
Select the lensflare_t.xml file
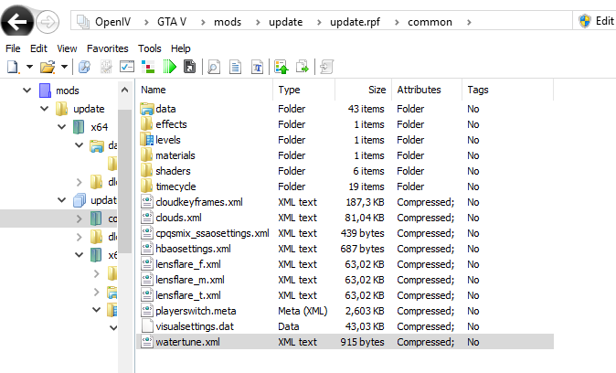pyautogui.click(x=345, y=295)
